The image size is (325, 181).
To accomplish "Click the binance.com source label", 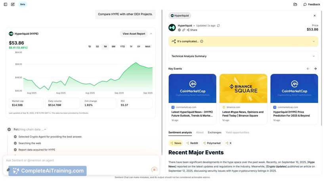I will point(233,107).
